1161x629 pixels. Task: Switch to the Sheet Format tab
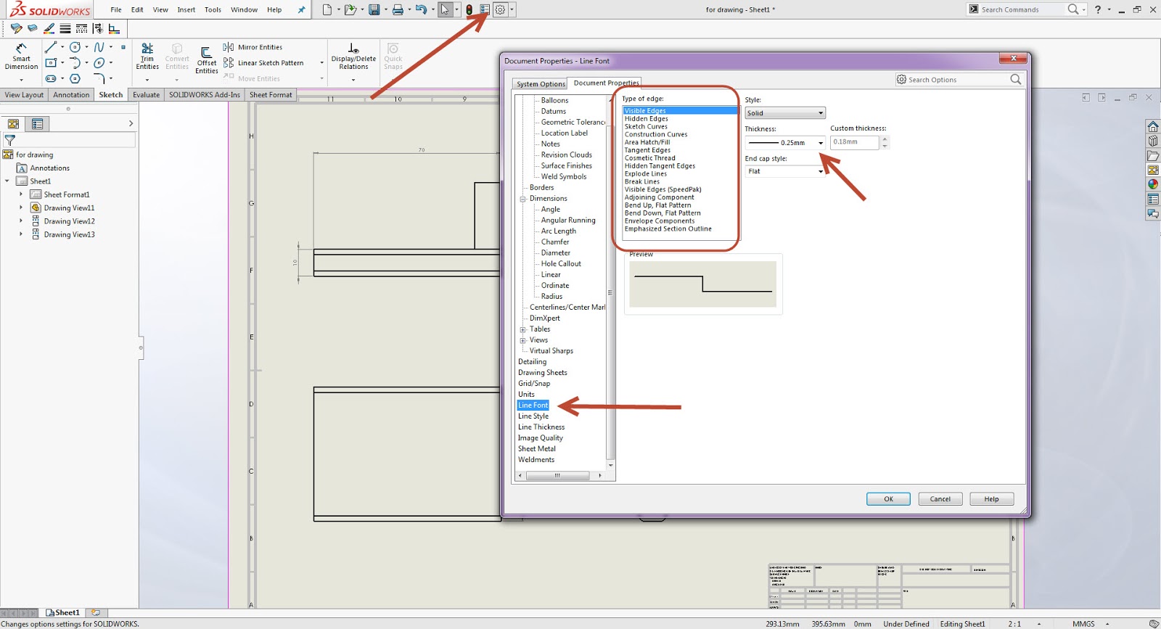coord(271,95)
